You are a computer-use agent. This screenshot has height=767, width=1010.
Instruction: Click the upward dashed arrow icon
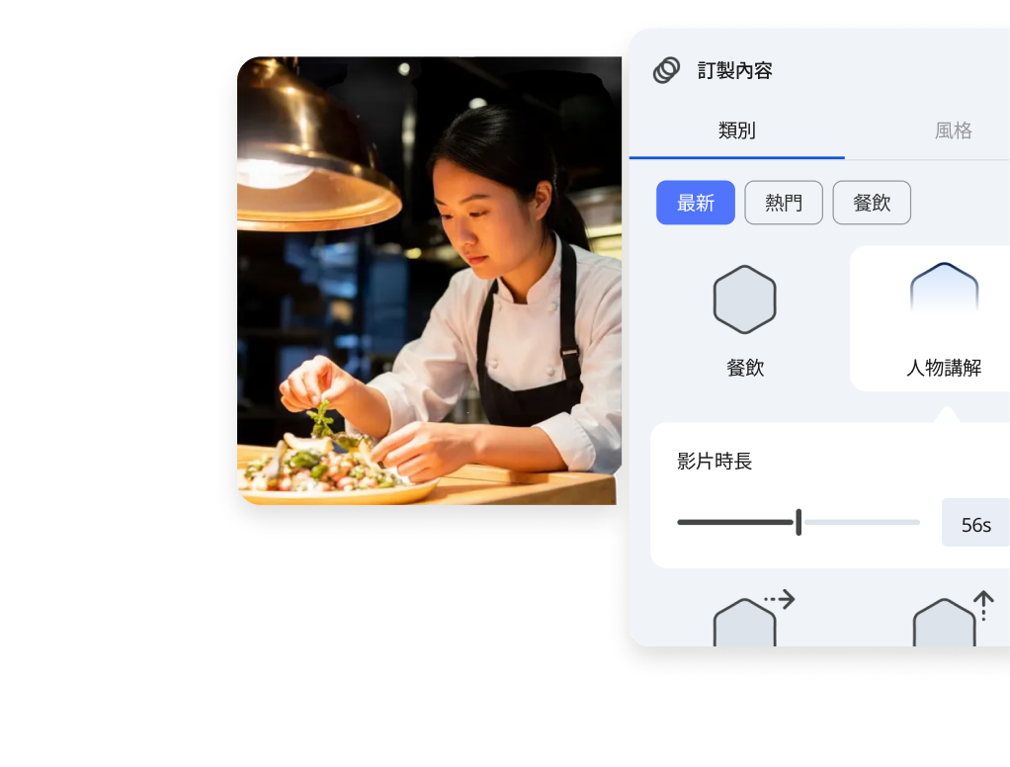tap(983, 606)
